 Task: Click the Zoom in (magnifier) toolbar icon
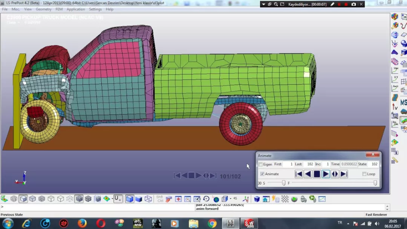187,199
